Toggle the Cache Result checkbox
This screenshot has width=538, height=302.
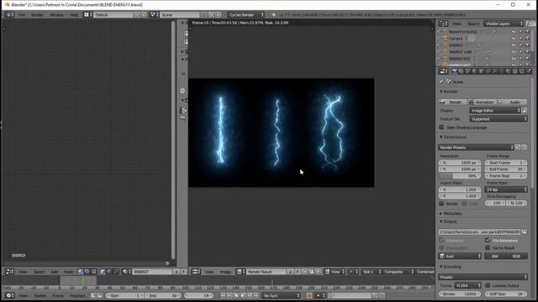(x=488, y=247)
